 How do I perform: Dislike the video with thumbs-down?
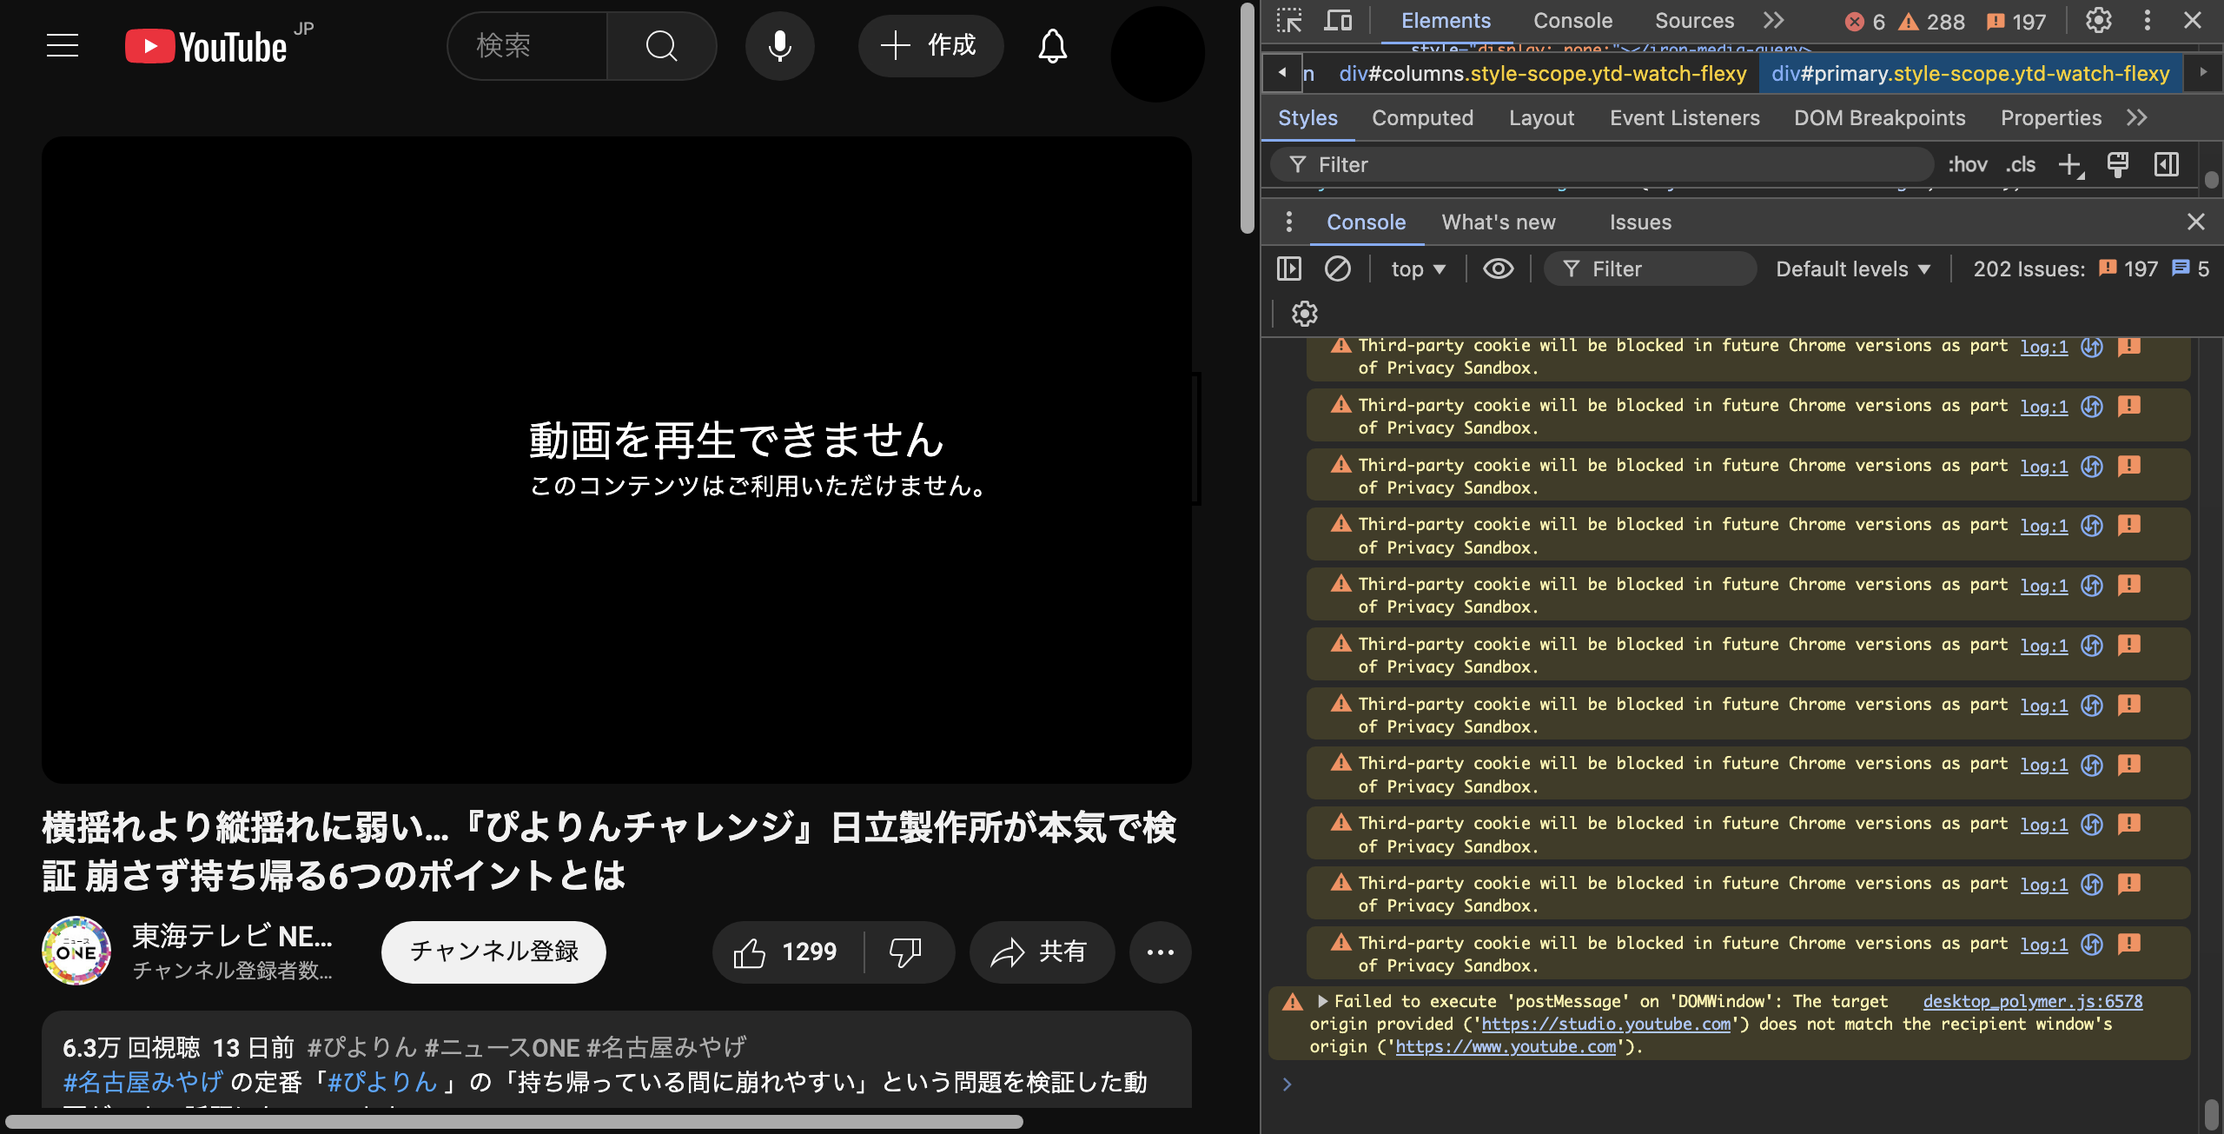coord(905,952)
